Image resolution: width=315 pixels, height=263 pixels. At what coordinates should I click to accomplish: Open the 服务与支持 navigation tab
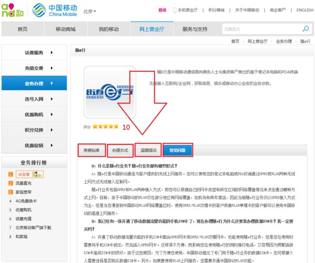(x=195, y=29)
